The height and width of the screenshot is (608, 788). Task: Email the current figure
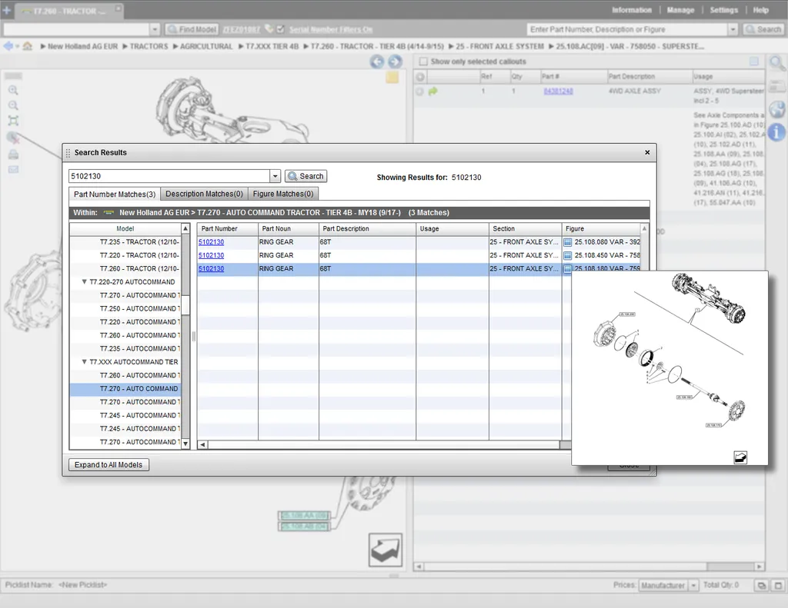(14, 170)
